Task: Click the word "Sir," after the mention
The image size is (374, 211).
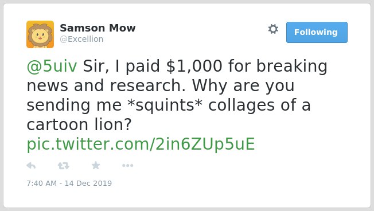Action: coord(96,66)
